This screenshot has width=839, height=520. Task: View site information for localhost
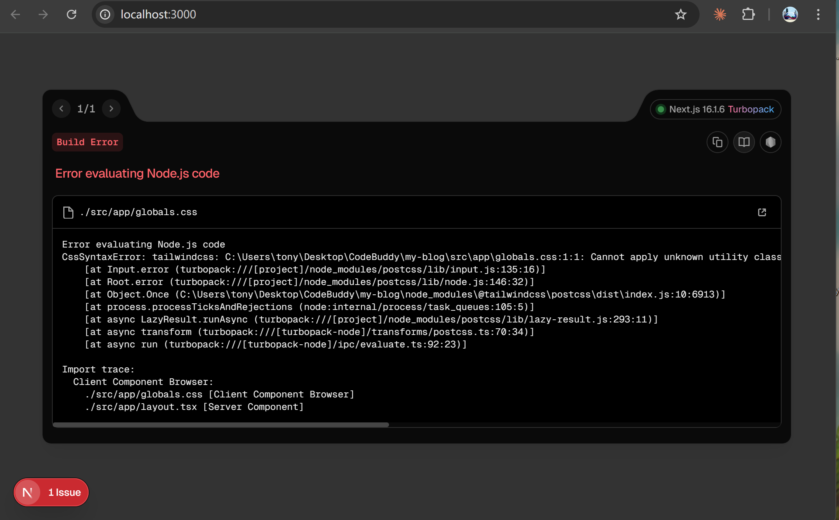[105, 15]
